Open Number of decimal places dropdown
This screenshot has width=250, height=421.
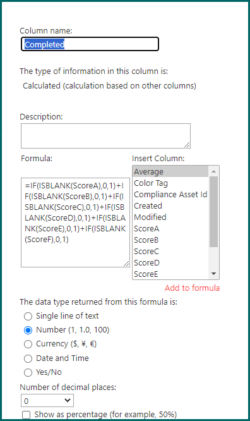point(47,401)
